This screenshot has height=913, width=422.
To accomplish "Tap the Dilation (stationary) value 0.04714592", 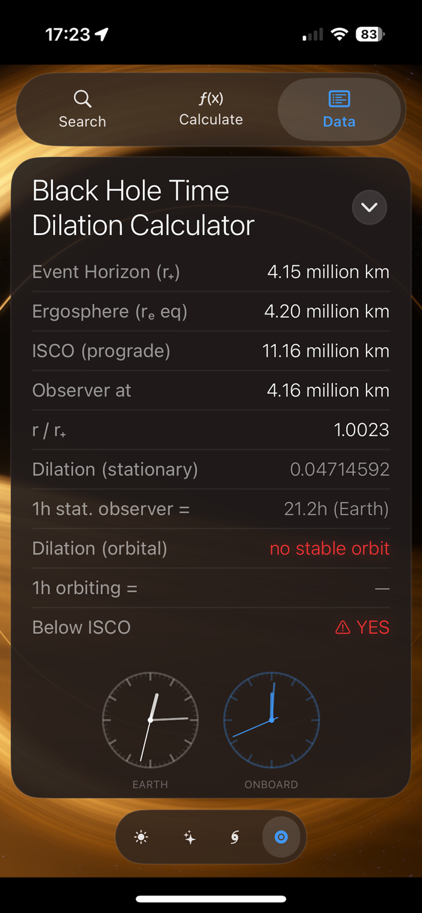I will click(x=340, y=469).
